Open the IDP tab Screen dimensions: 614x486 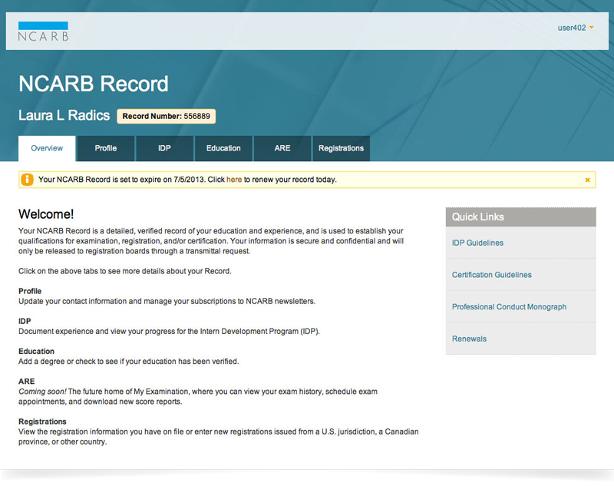pos(164,148)
